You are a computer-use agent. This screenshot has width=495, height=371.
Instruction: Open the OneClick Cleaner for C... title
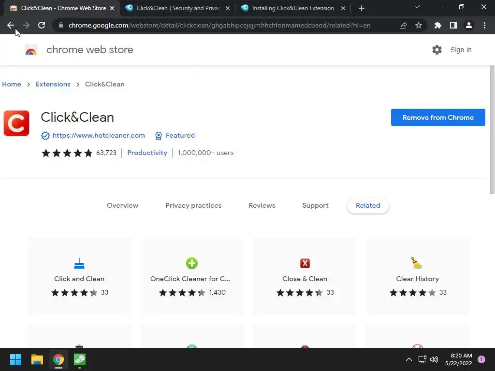(x=190, y=279)
